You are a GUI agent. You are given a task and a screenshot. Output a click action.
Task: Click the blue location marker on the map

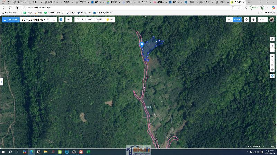point(142,44)
